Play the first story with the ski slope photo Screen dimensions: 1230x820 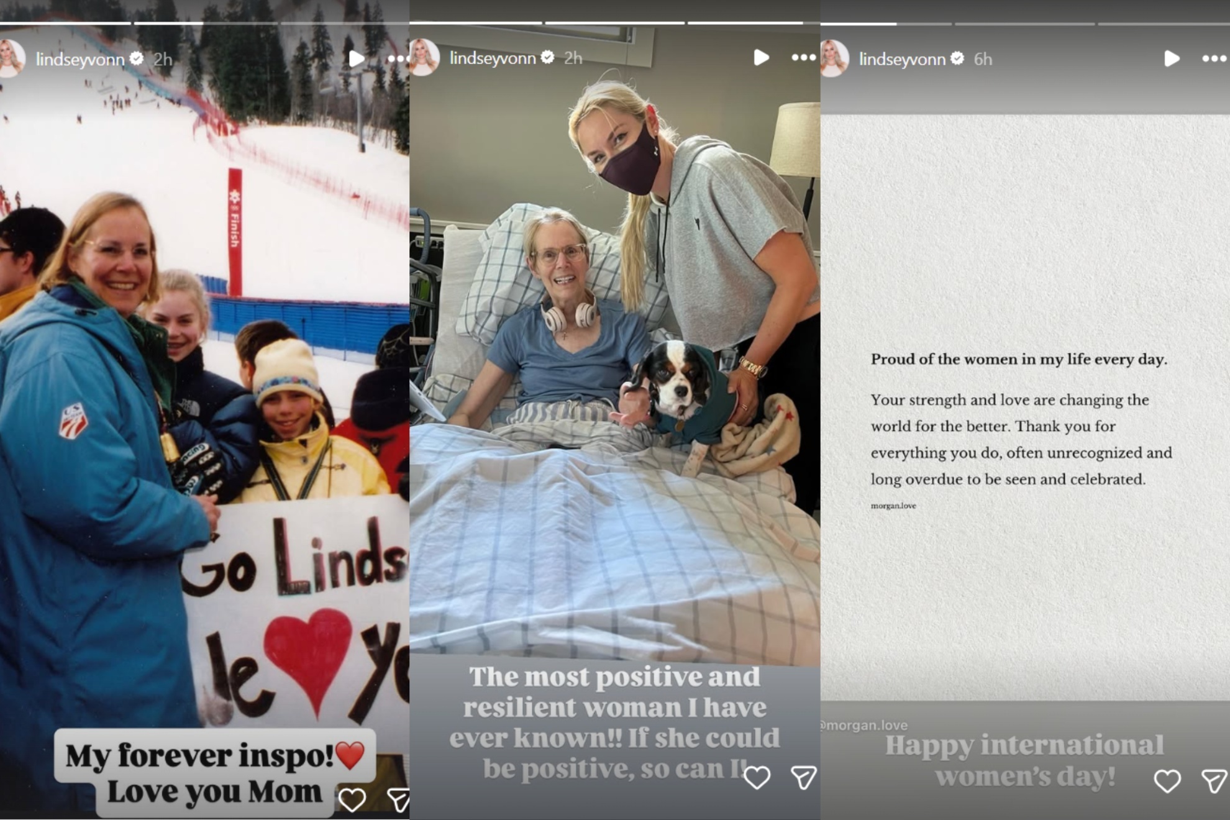[x=356, y=59]
